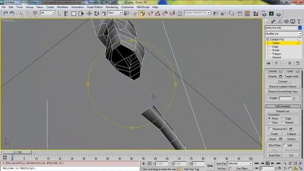Click the Undo arrow icon

pos(5,13)
